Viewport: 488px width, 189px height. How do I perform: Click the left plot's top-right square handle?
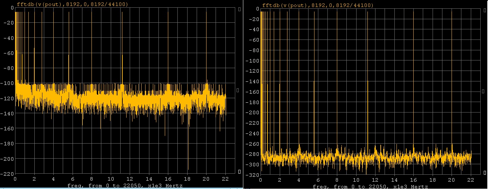[239, 9]
